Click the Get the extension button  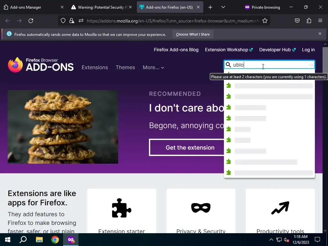click(190, 147)
